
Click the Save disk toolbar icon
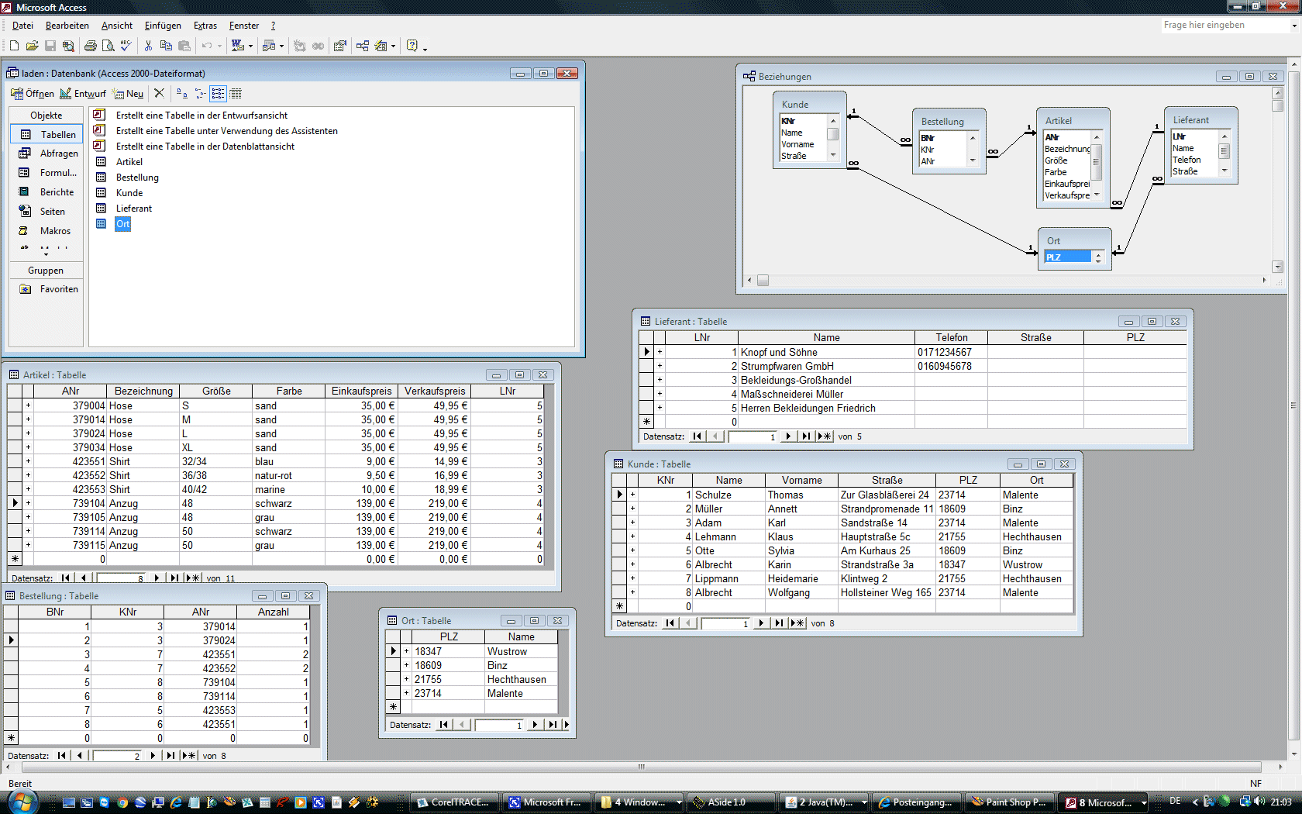click(x=50, y=46)
